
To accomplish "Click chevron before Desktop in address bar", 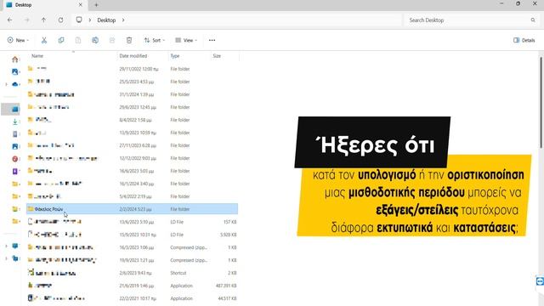I will pos(90,20).
